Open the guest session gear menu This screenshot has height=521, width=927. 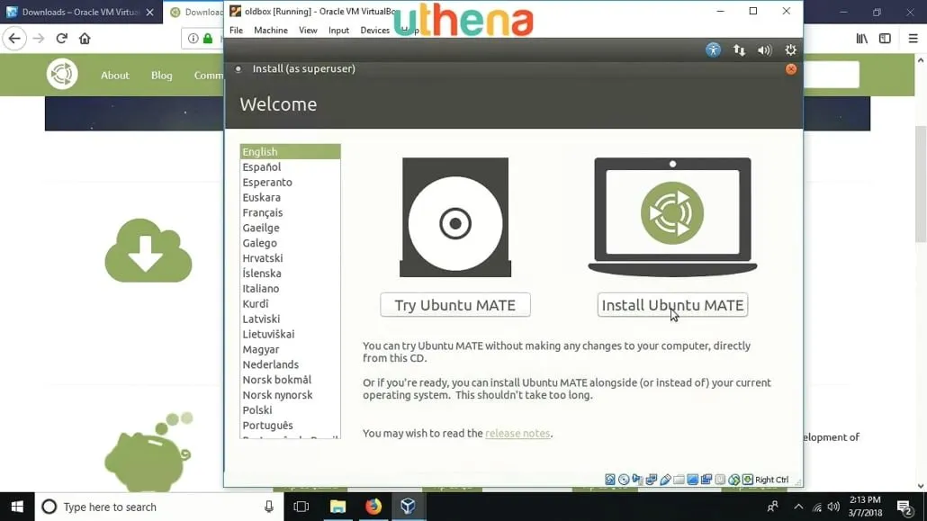coord(790,50)
